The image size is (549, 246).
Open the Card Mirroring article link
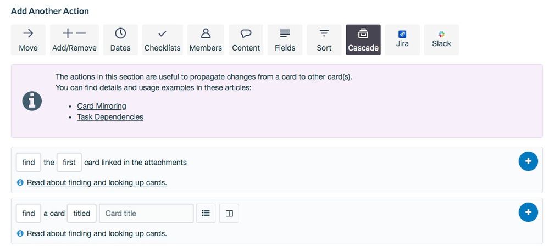coord(102,106)
